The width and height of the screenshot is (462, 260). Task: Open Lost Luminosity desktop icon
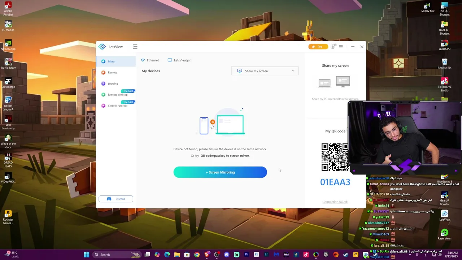coord(8,122)
